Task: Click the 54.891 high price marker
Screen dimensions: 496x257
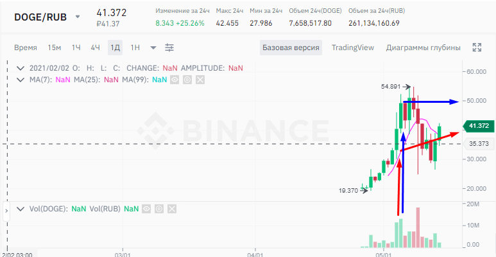Action: click(391, 86)
